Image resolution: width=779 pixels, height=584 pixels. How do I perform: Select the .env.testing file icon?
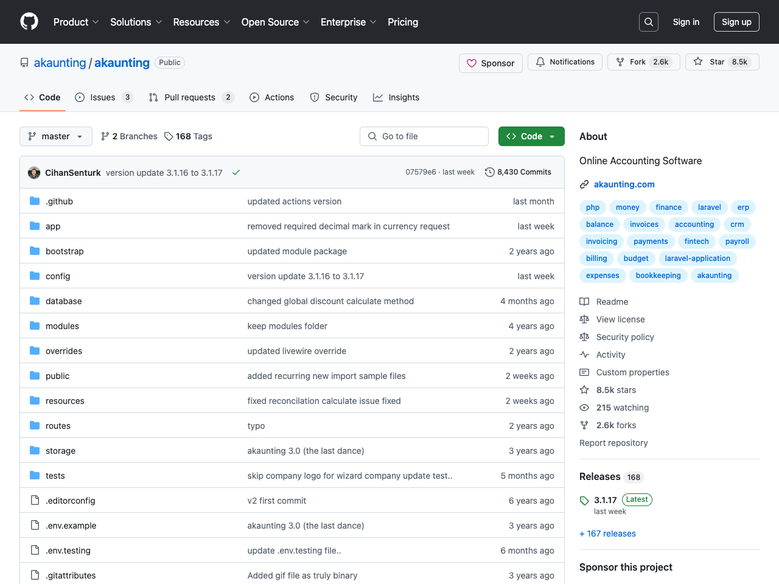coord(35,550)
